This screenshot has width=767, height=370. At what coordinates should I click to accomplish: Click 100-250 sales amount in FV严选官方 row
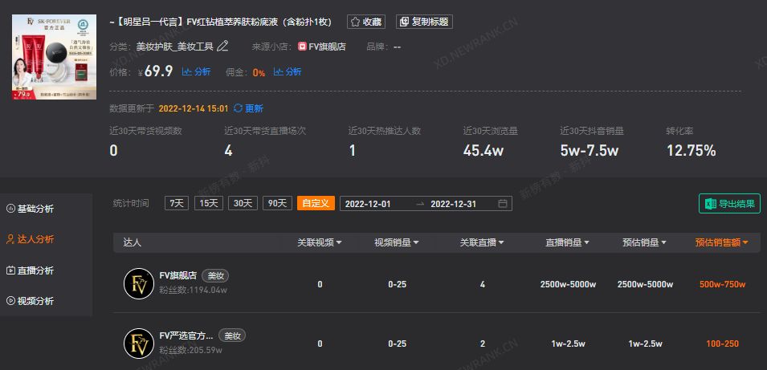(x=723, y=344)
